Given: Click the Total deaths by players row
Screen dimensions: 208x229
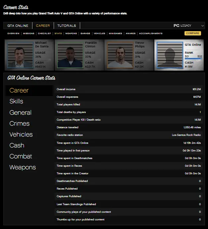Looking at the screenshot, I should [129, 112].
